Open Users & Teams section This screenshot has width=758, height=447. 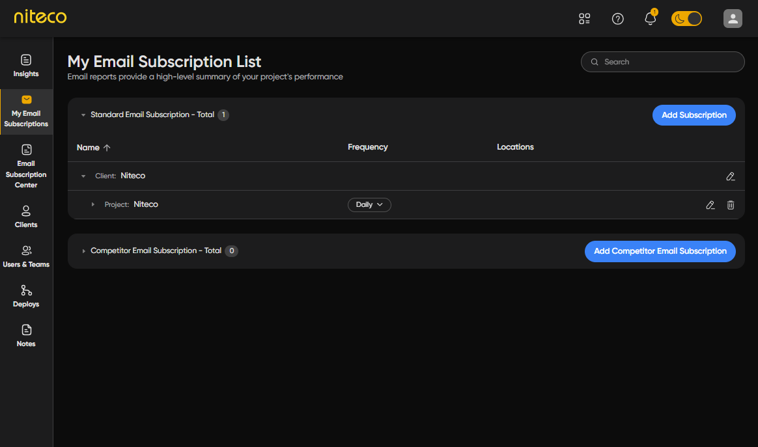click(26, 256)
